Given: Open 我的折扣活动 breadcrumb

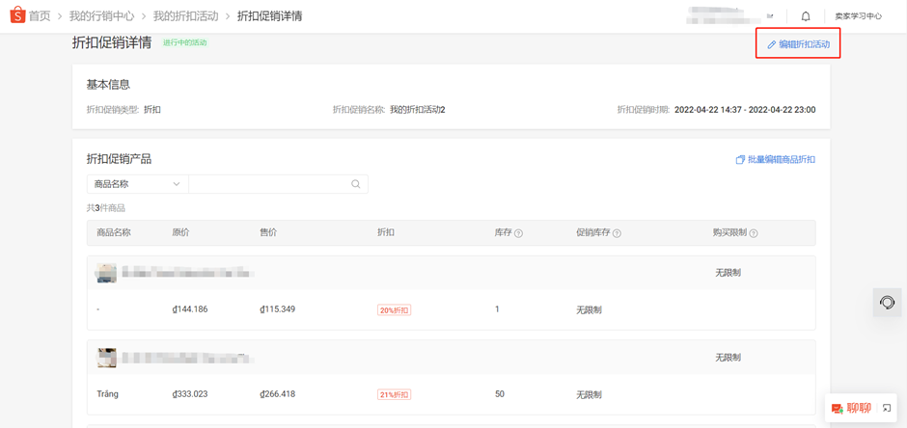Looking at the screenshot, I should pos(185,16).
